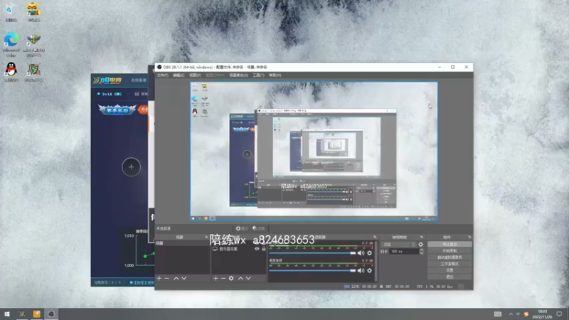Click the OBS preview canvas

(x=314, y=151)
